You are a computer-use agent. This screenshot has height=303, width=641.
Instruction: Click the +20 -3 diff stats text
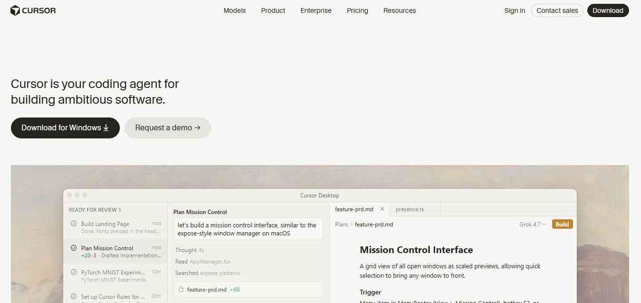(x=89, y=255)
